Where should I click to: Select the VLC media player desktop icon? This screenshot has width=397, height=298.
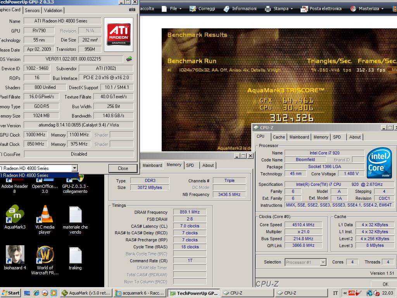[45, 220]
